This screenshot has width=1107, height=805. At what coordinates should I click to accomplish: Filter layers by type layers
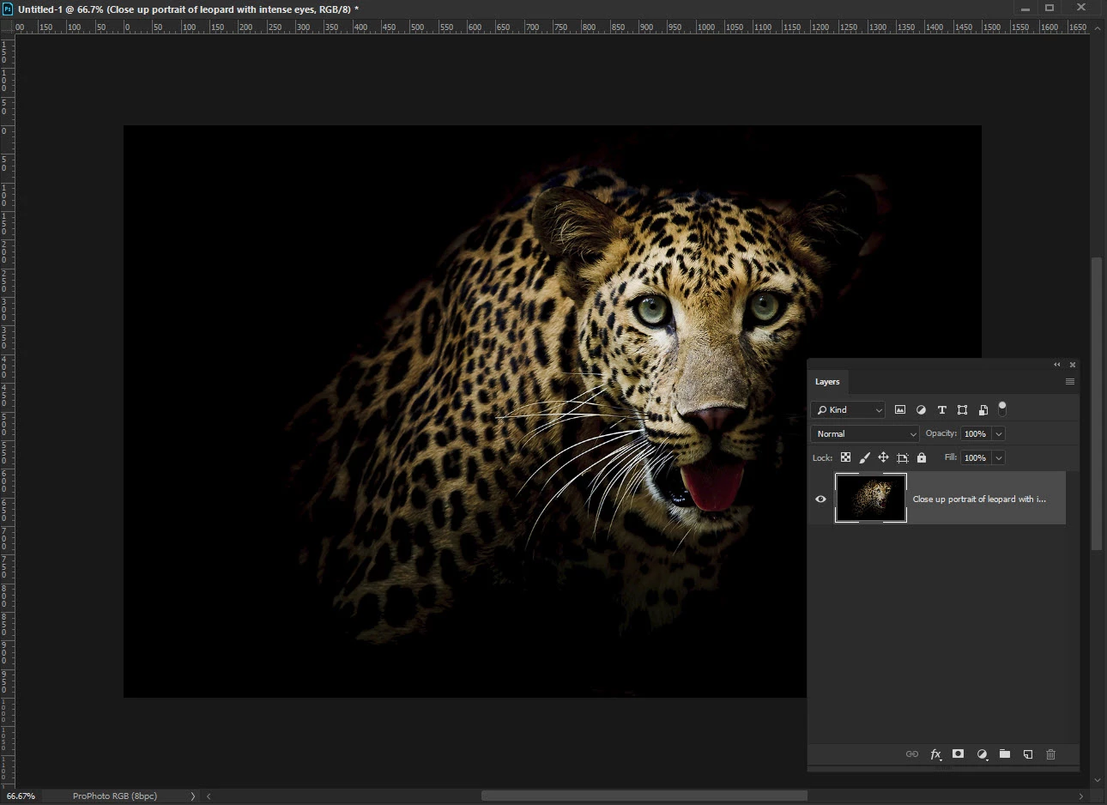click(941, 410)
